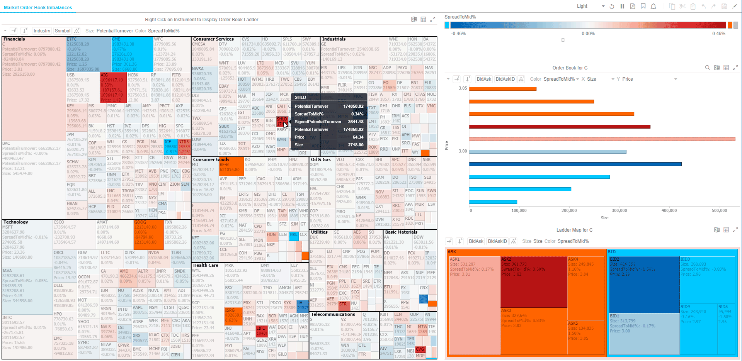Export Ladder Map for C to Excel
Viewport: 742px width, 361px height.
point(717,230)
